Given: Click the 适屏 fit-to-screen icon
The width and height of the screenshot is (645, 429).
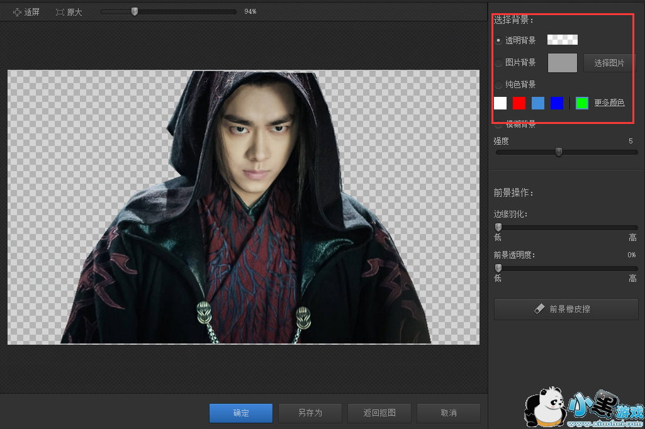Looking at the screenshot, I should (18, 12).
